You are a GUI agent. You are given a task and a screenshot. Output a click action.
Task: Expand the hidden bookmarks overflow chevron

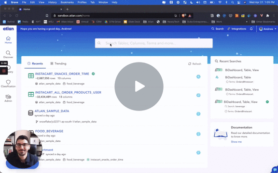pyautogui.click(x=247, y=22)
